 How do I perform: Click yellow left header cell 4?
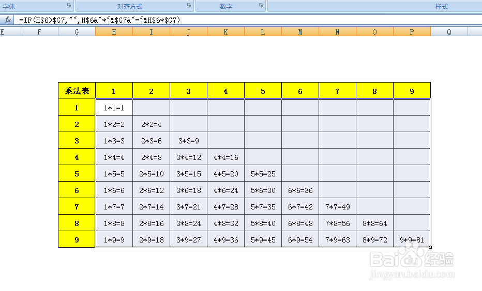pos(77,157)
